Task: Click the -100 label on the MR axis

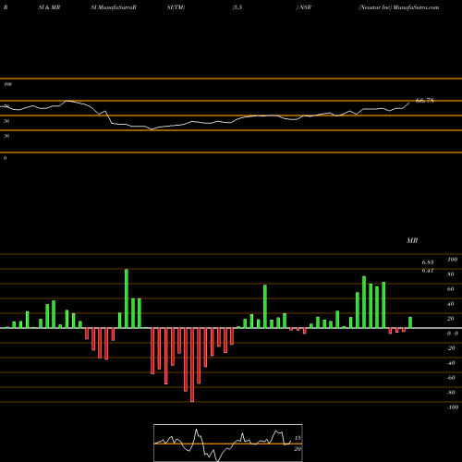Action: 453,407
